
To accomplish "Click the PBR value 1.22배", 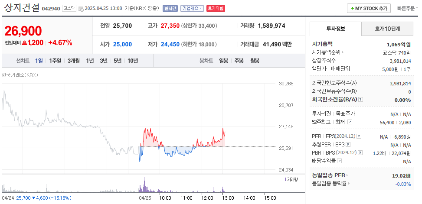I will pos(380,153).
